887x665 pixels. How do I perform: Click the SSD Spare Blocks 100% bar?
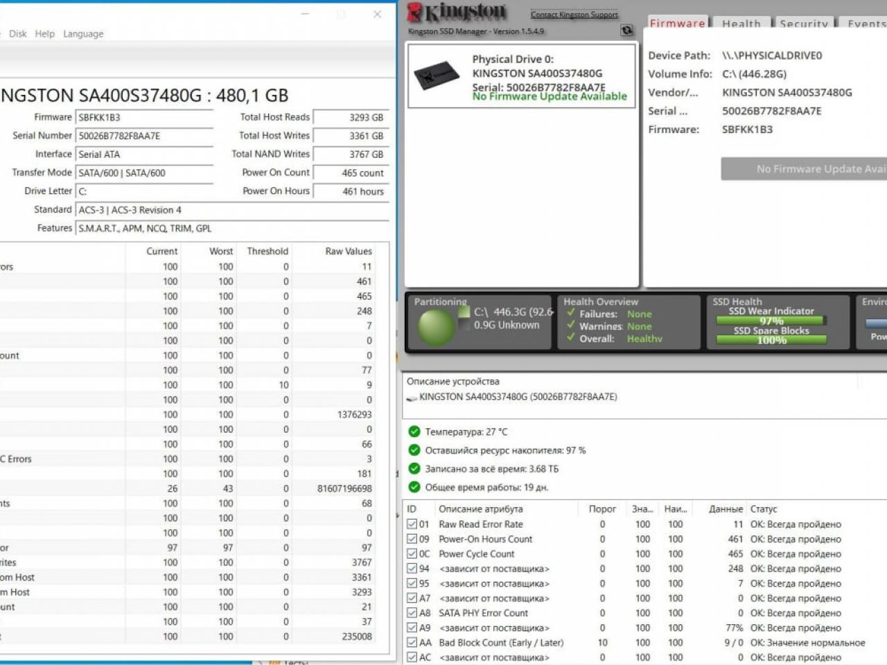(x=771, y=340)
